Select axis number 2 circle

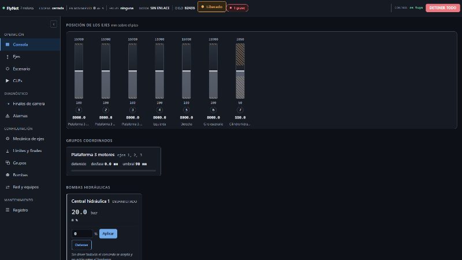[x=106, y=110]
